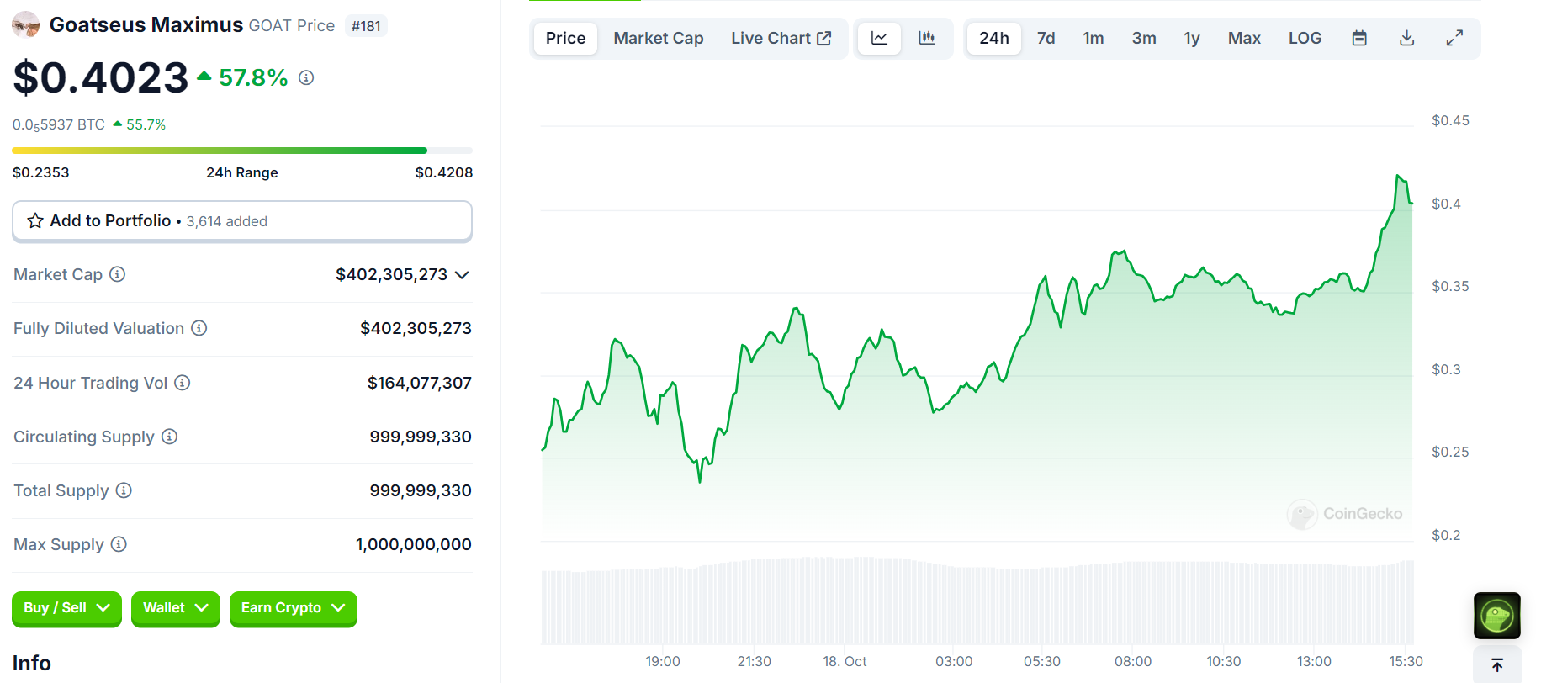Click the 0.0₅5937 BTC price text
The height and width of the screenshot is (683, 1541).
pyautogui.click(x=59, y=124)
